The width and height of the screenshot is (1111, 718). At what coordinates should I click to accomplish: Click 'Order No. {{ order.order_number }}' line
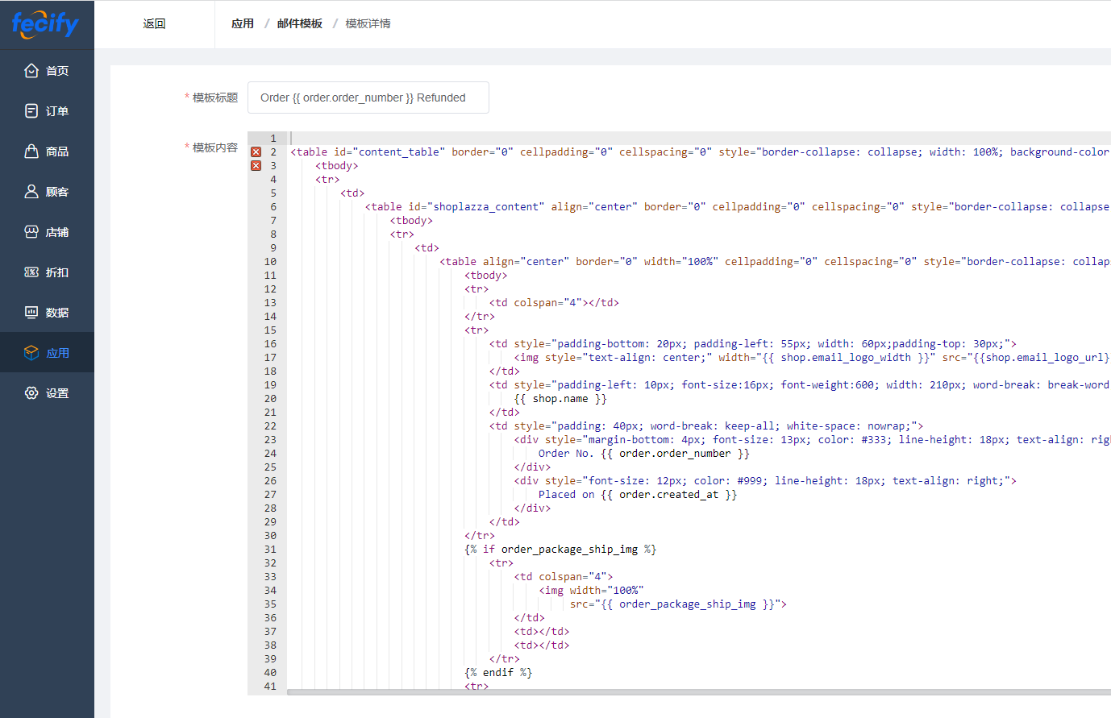point(644,454)
